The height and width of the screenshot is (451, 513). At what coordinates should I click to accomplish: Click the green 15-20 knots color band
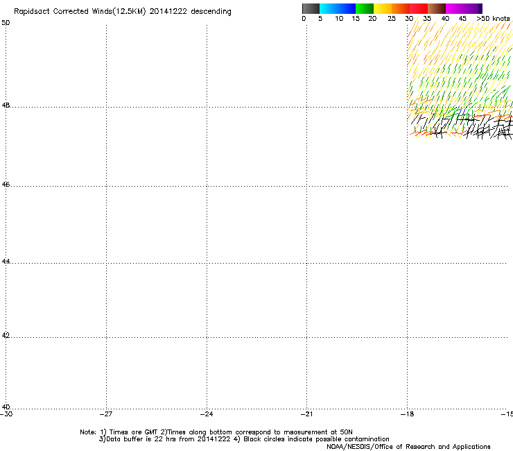click(365, 8)
